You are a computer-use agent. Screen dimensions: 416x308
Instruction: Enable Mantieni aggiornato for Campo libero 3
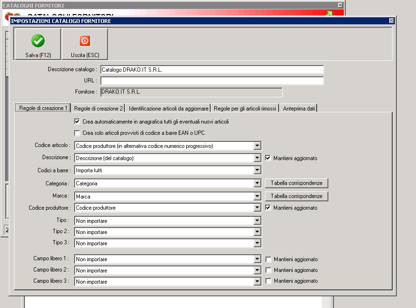(268, 281)
